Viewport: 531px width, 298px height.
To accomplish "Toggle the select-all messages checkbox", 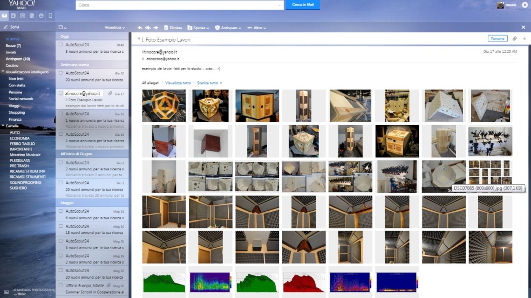I will (x=60, y=27).
